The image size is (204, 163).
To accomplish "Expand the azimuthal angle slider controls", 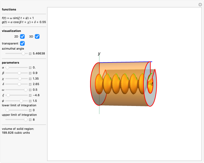I will click(30, 54).
